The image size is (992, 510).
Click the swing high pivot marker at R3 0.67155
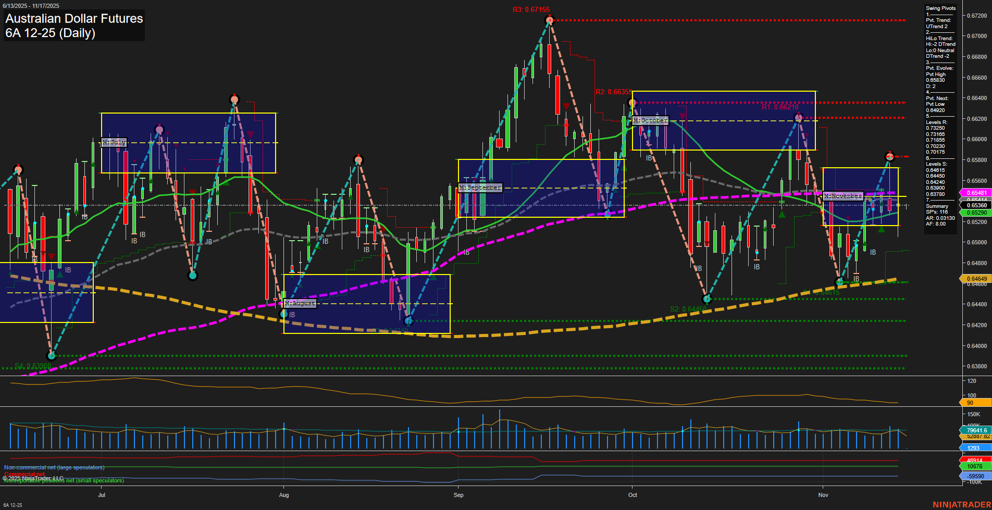click(x=549, y=20)
